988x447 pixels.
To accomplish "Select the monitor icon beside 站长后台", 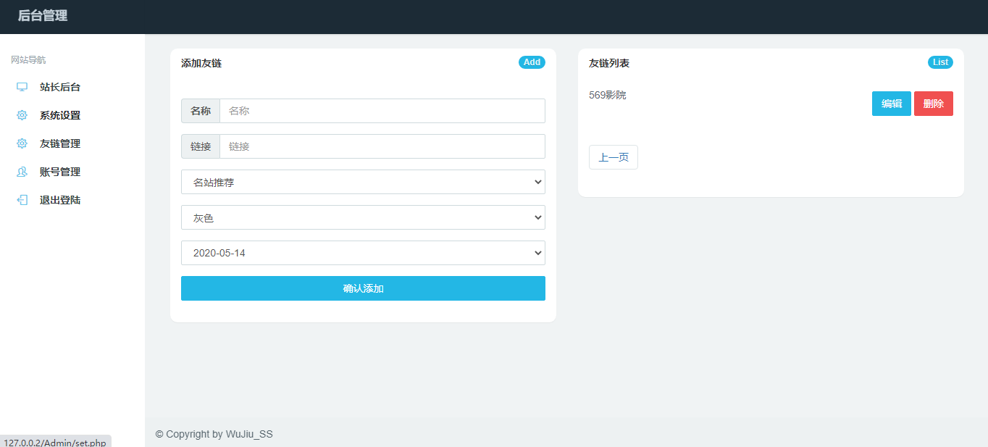I will (22, 86).
